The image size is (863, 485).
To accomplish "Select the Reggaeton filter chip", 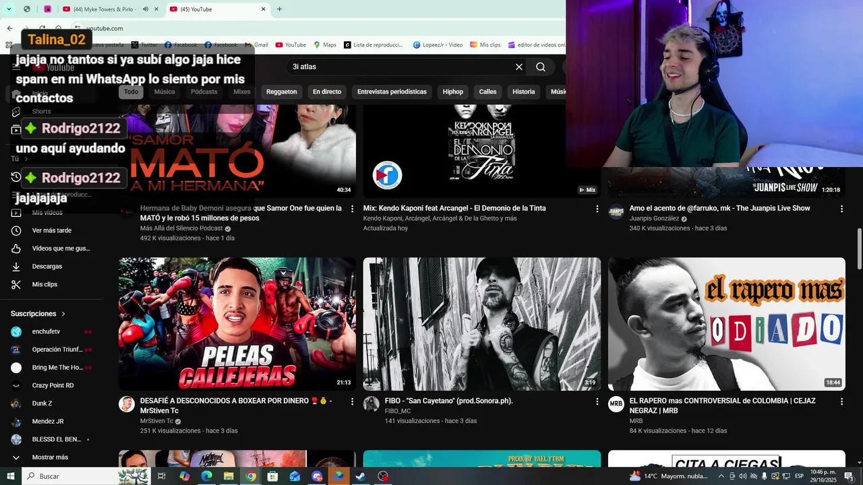I will 281,92.
